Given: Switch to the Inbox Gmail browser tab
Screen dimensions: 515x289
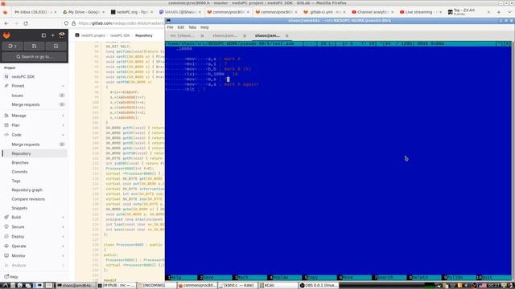Looking at the screenshot, I should click(x=33, y=12).
